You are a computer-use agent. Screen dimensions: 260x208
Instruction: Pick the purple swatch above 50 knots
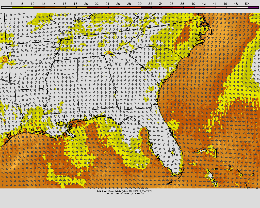[253, 7]
